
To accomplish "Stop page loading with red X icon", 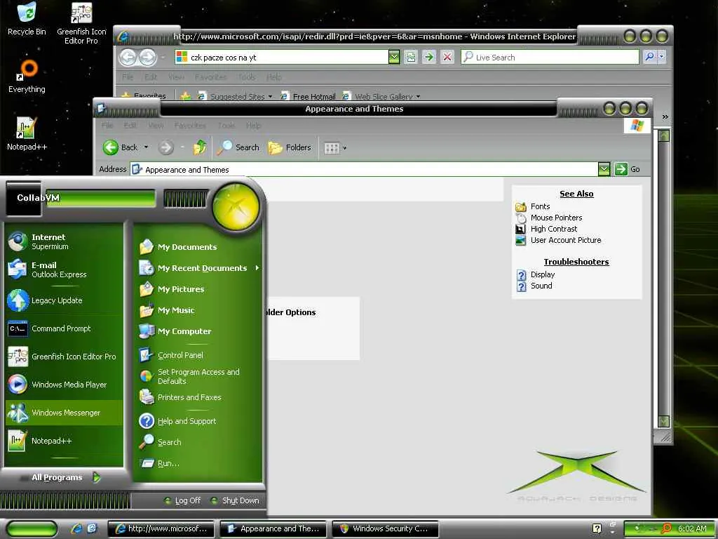I will [x=447, y=58].
